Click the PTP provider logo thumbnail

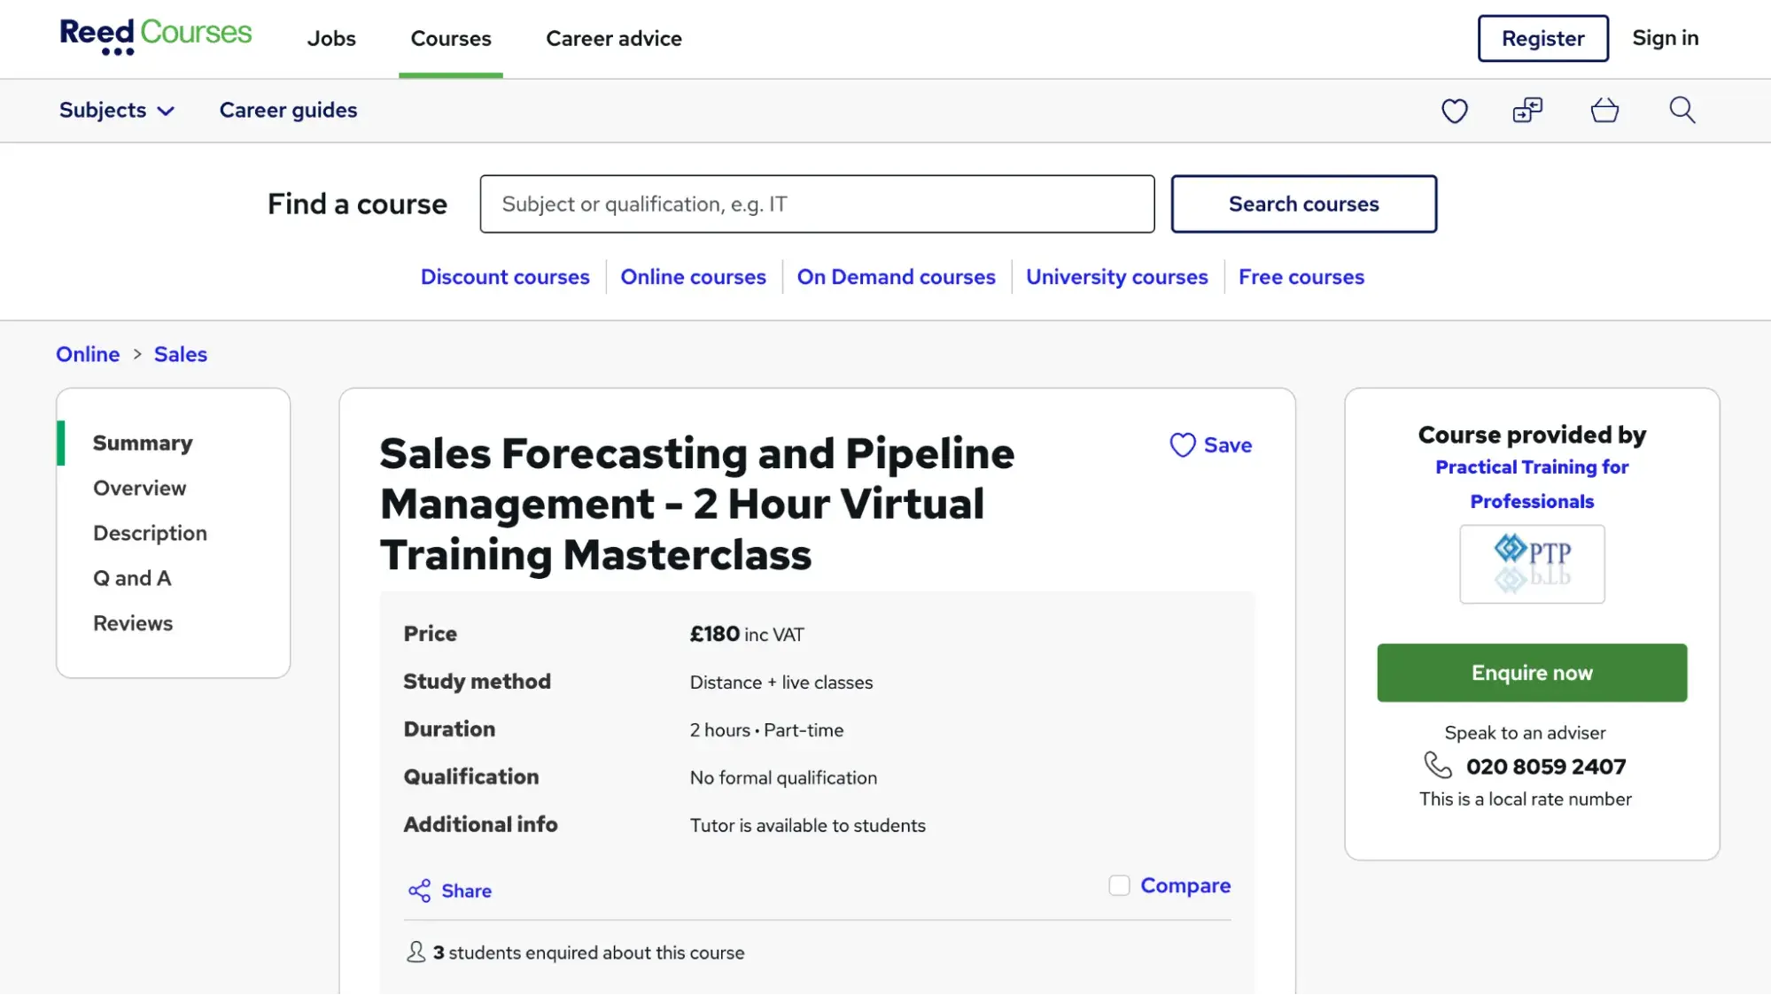tap(1531, 564)
